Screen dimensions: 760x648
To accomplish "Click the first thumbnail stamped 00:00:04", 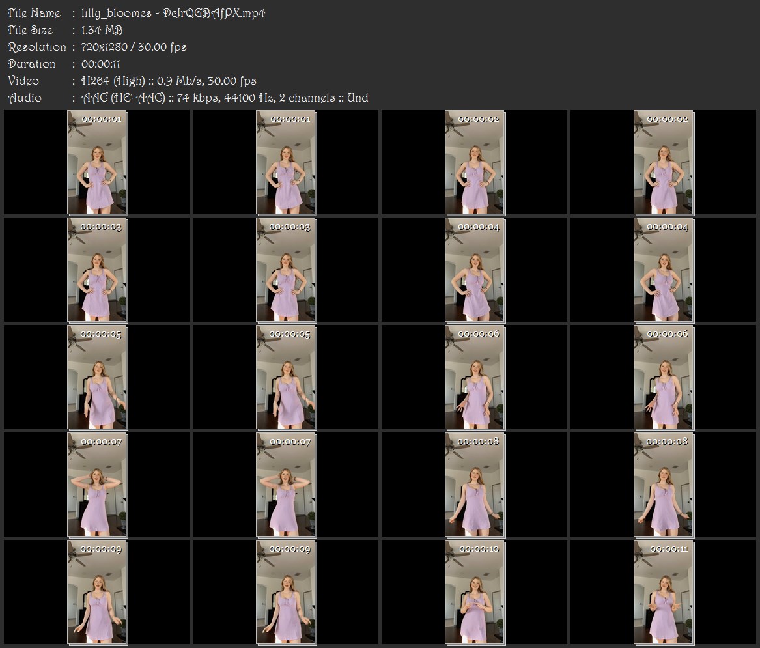I will (475, 270).
